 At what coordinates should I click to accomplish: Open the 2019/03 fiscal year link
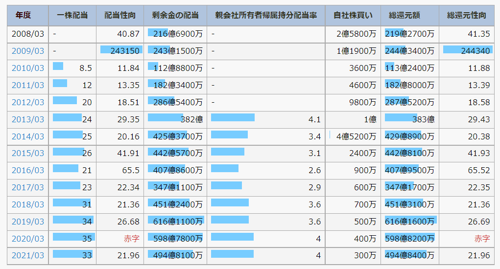(x=28, y=222)
